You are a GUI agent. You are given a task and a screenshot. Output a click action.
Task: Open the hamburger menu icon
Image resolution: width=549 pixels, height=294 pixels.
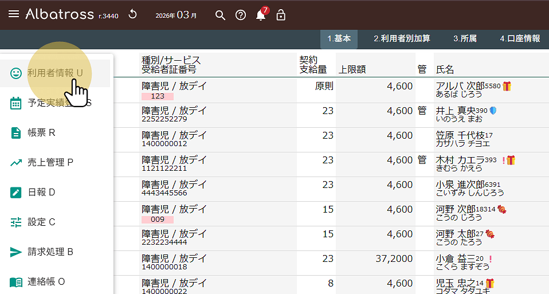coord(14,14)
